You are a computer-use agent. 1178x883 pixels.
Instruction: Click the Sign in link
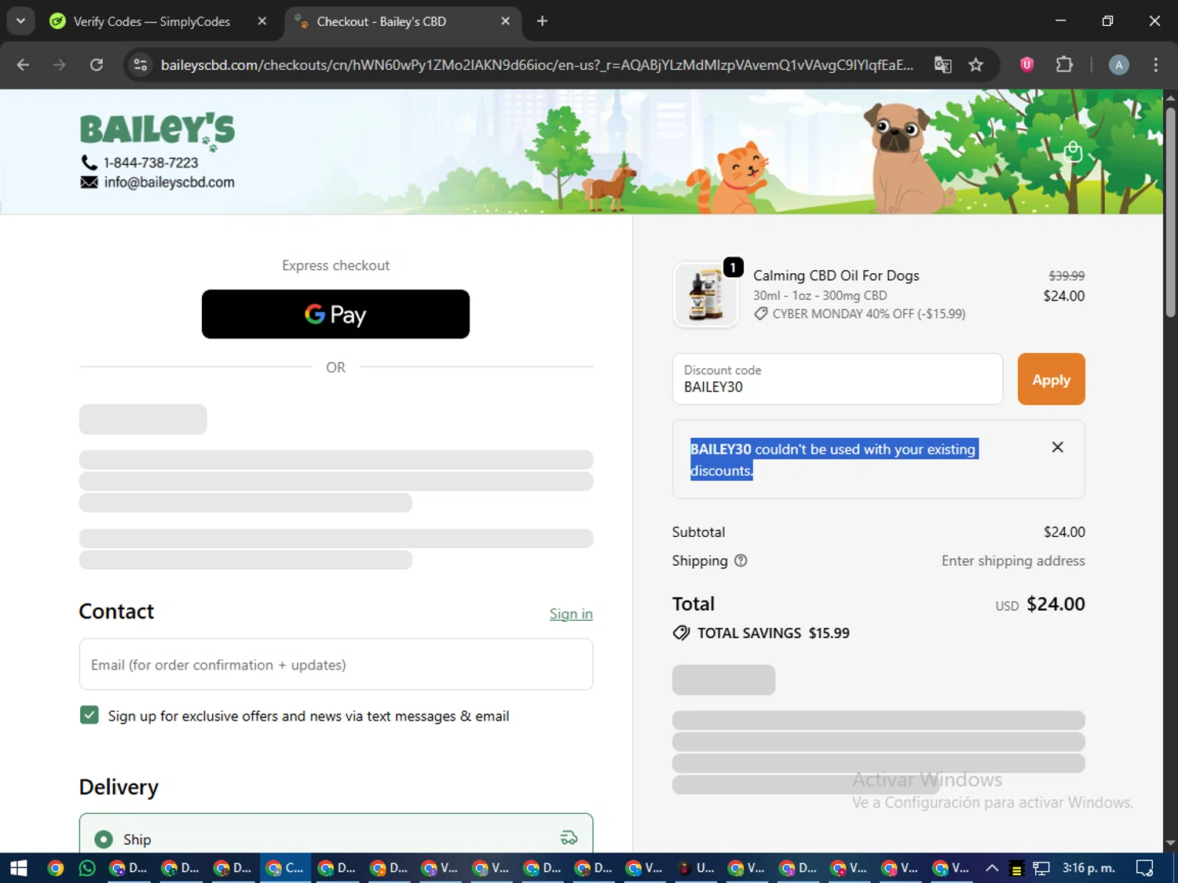click(571, 614)
